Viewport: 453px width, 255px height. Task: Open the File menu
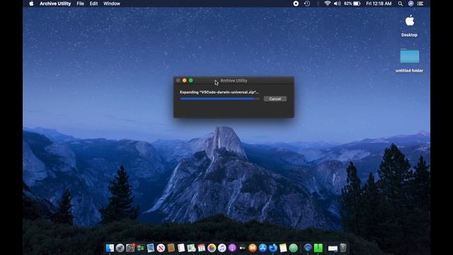tap(80, 4)
